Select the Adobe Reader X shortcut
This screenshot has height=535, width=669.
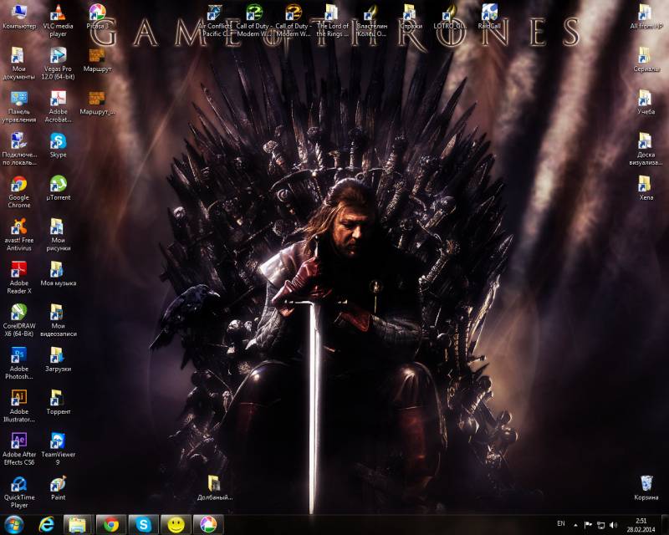coord(18,278)
